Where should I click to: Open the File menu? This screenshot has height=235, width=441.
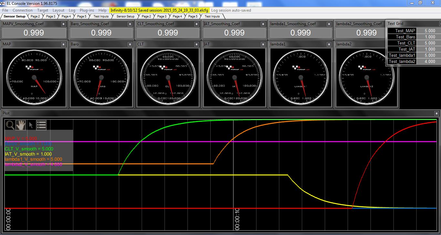[x=5, y=10]
